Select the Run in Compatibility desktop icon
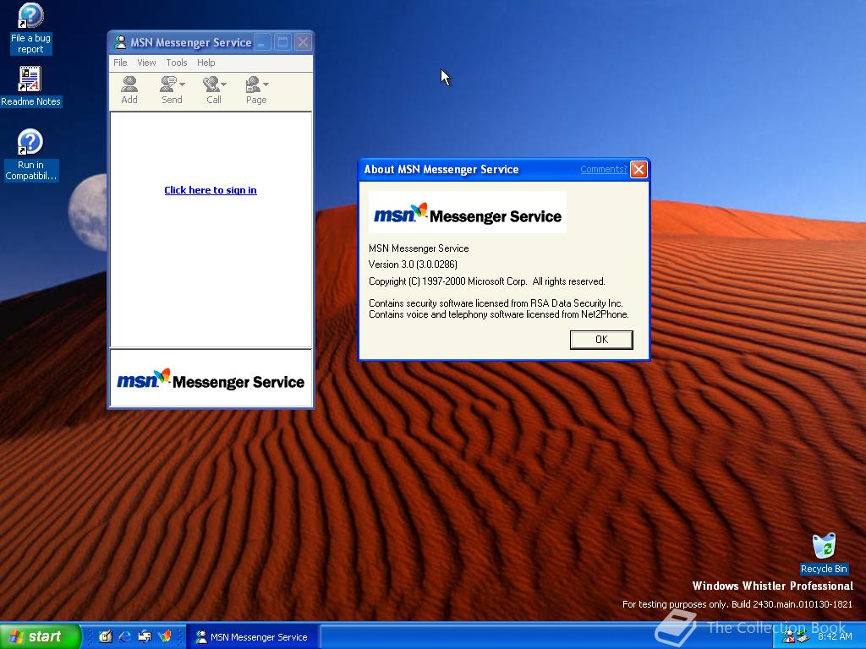 coord(30,155)
